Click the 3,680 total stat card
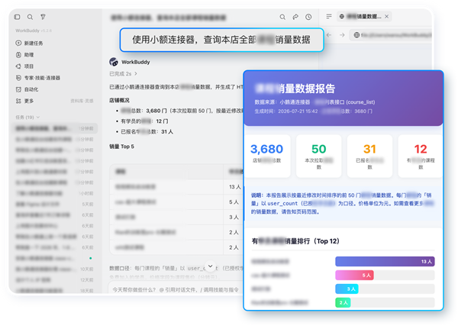This screenshot has width=458, height=326. (x=266, y=156)
